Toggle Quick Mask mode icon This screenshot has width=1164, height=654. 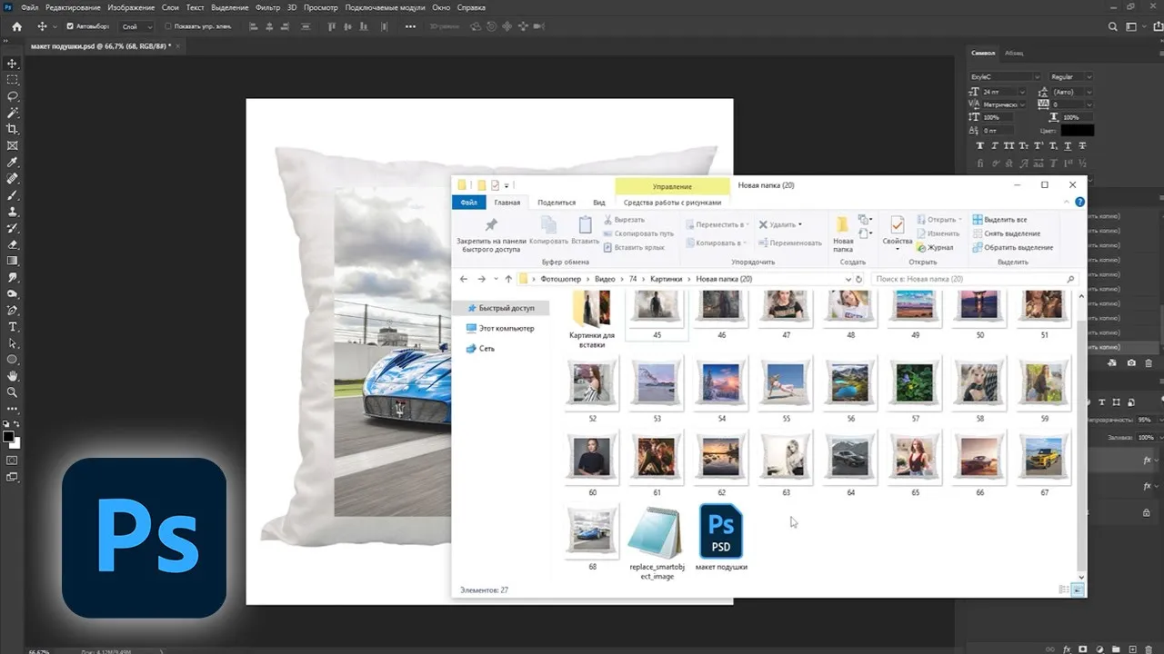click(x=13, y=461)
